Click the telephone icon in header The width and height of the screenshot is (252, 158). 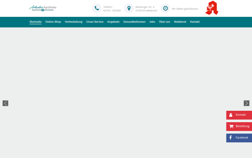point(97,8)
